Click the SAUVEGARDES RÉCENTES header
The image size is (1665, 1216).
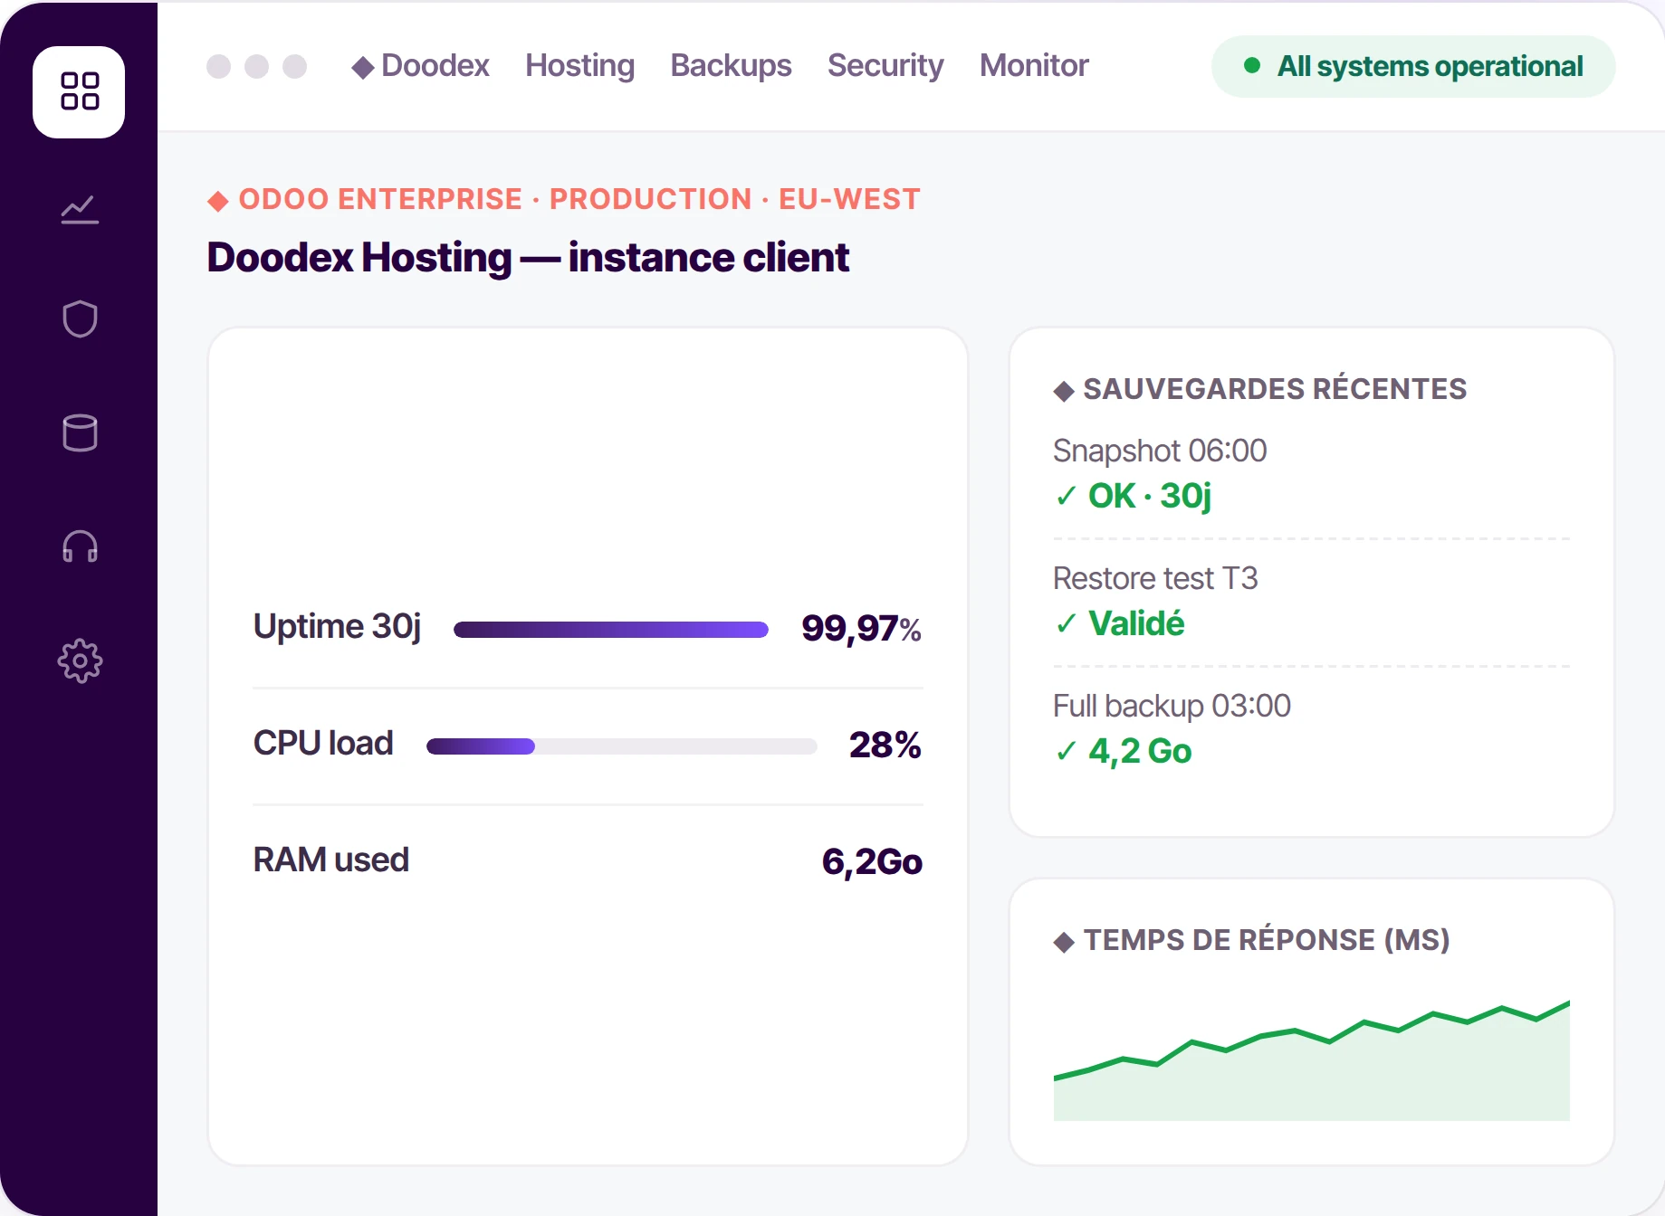1274,389
